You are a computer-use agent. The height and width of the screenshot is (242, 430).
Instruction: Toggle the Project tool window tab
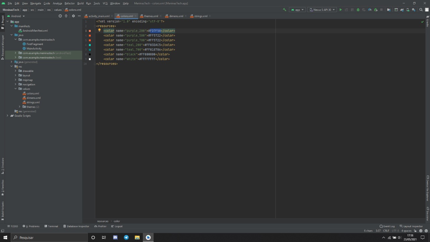click(3, 22)
